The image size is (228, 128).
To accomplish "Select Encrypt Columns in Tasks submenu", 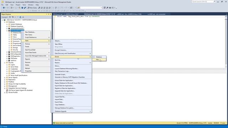I will pyautogui.click(x=71, y=50).
